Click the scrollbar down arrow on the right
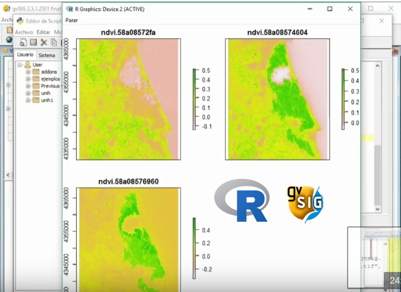The width and height of the screenshot is (401, 292). tap(378, 209)
